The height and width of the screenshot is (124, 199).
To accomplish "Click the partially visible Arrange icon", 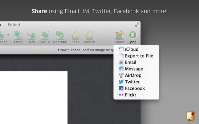I will 2,35.
